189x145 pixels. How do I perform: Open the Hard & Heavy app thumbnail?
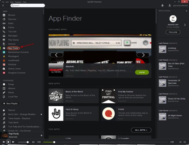tap(56, 113)
